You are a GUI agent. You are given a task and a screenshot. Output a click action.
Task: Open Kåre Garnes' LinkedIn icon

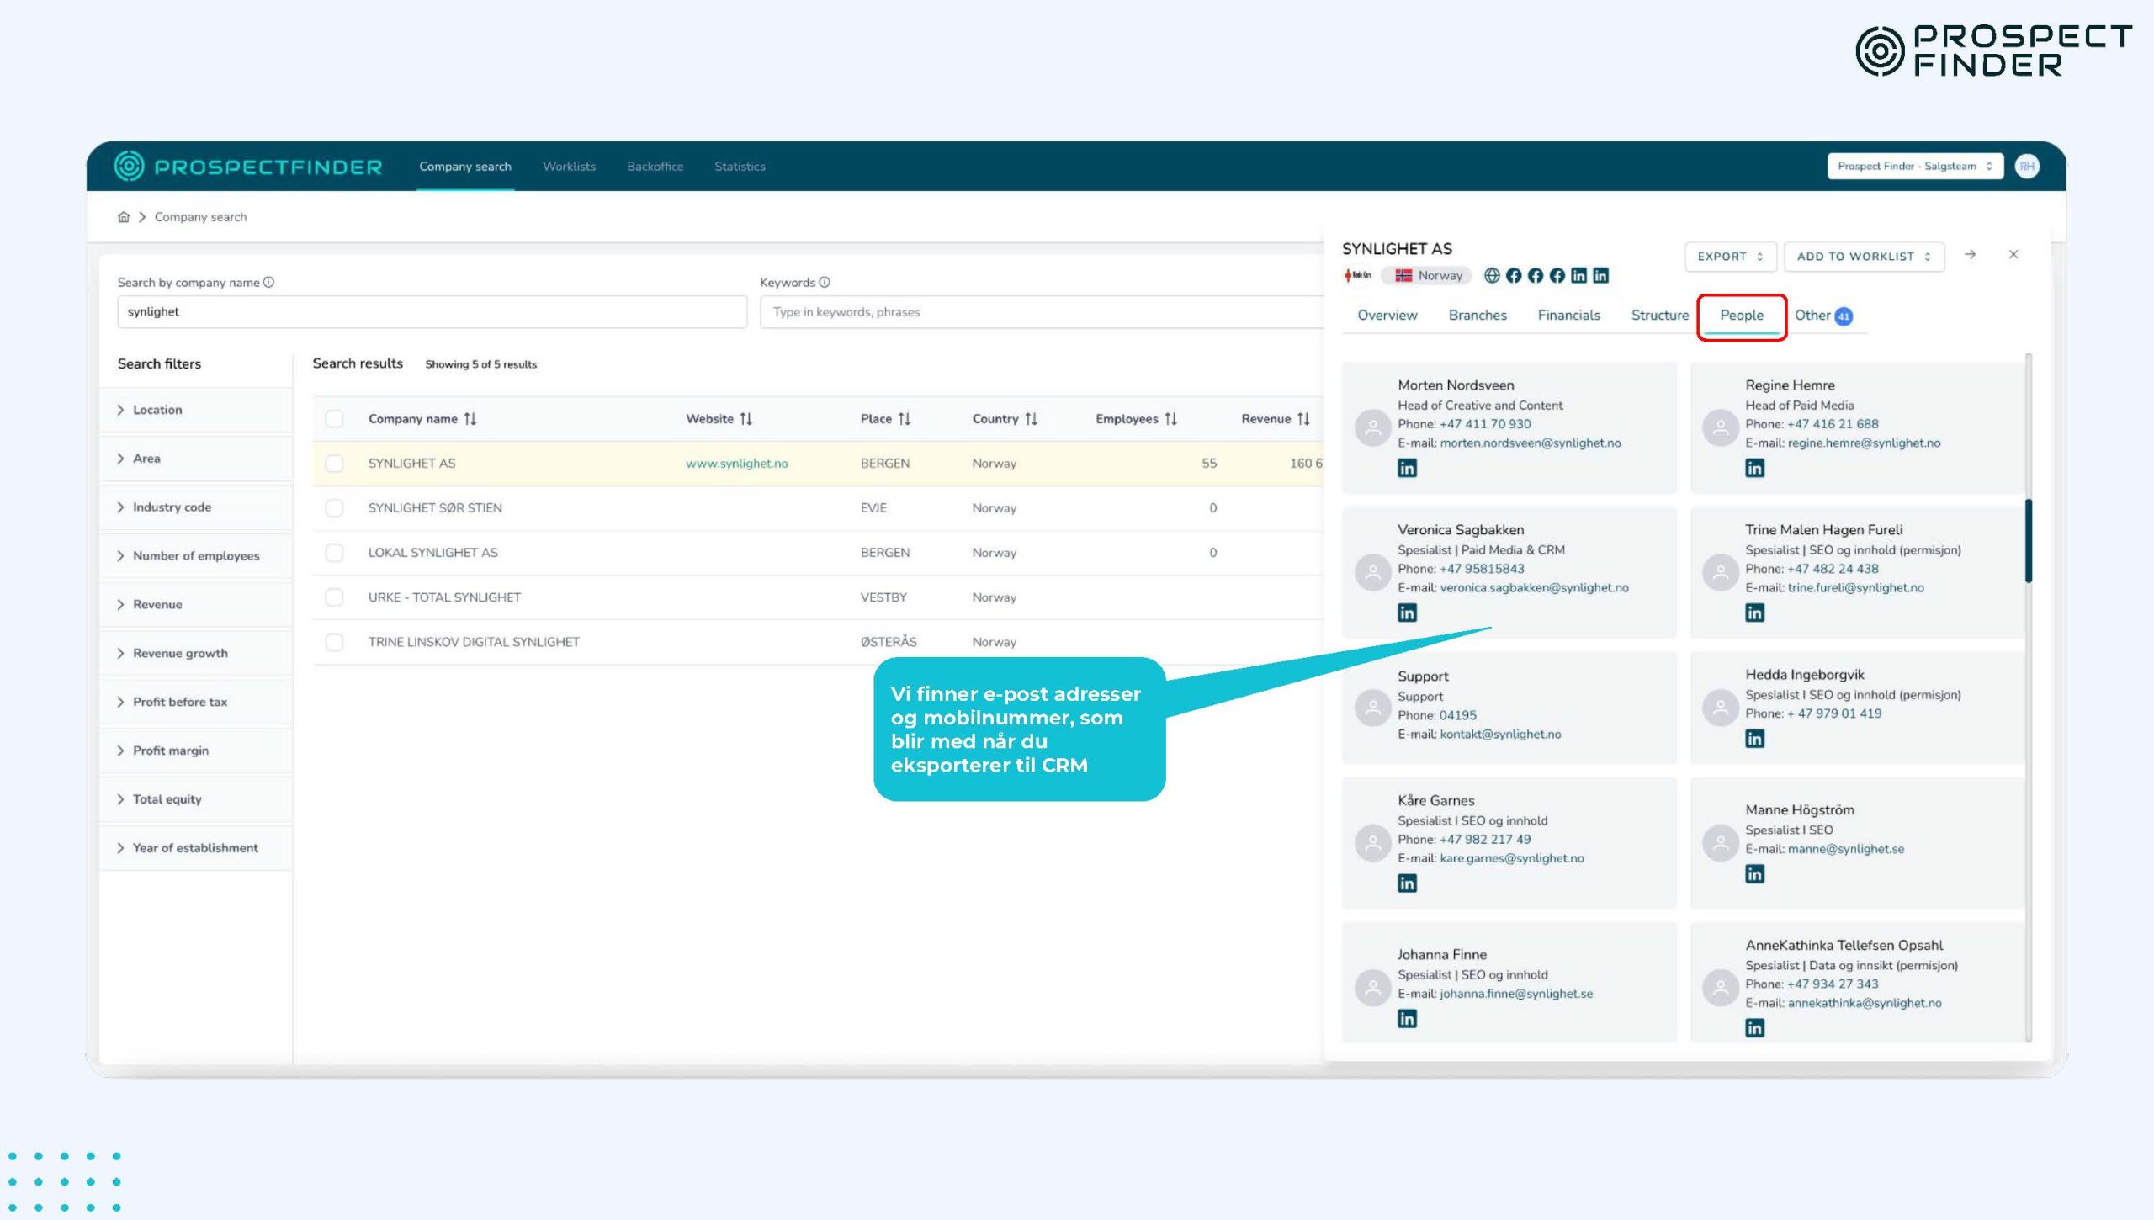coord(1407,883)
